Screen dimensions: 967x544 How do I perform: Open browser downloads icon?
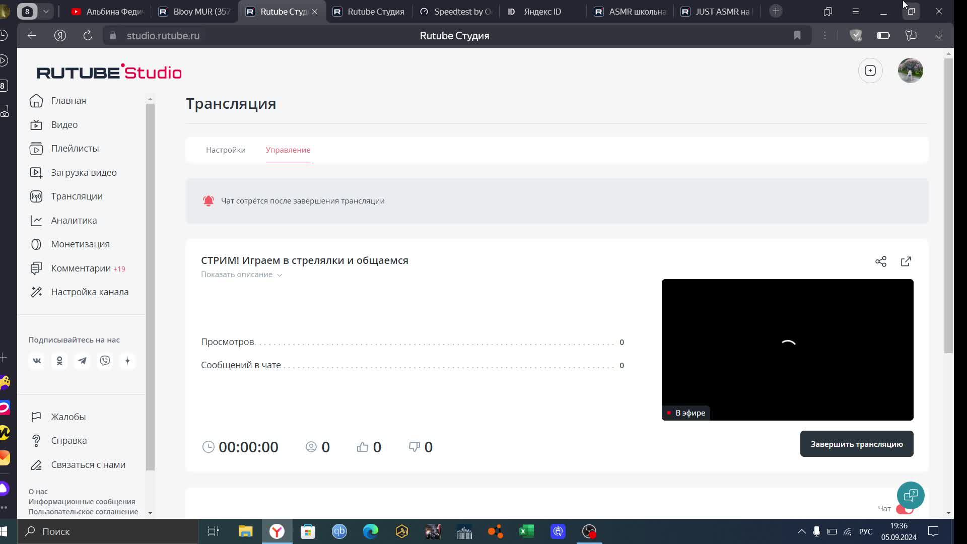point(939,35)
